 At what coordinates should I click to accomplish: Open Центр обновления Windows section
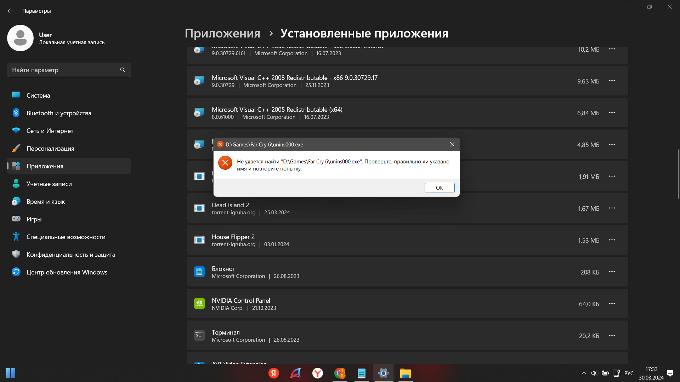point(67,272)
